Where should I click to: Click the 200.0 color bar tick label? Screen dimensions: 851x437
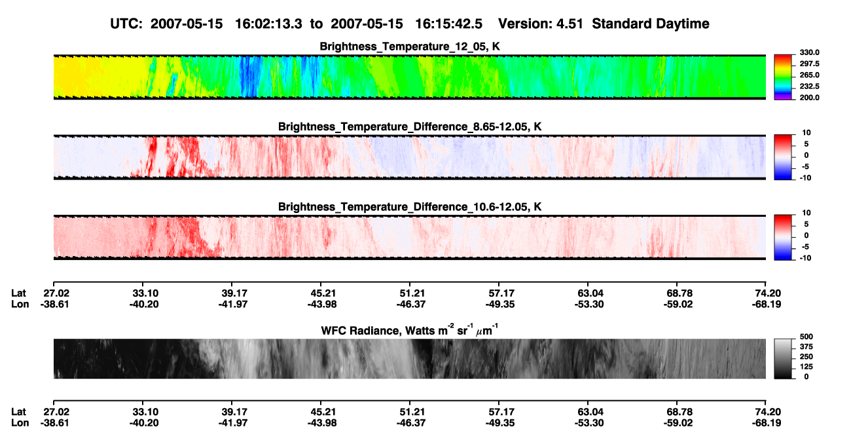coord(810,97)
